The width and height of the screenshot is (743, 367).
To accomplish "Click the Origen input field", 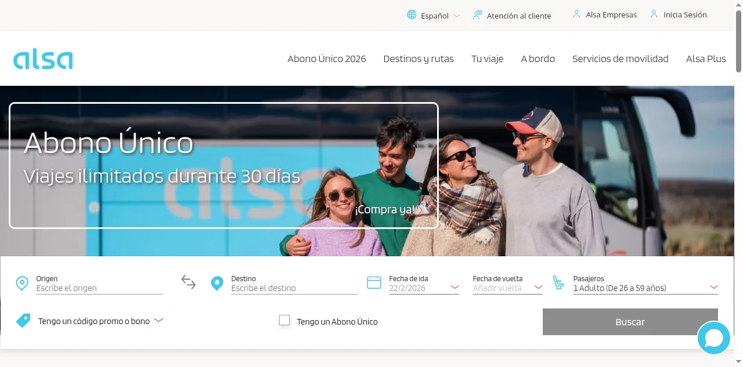I will coord(99,288).
